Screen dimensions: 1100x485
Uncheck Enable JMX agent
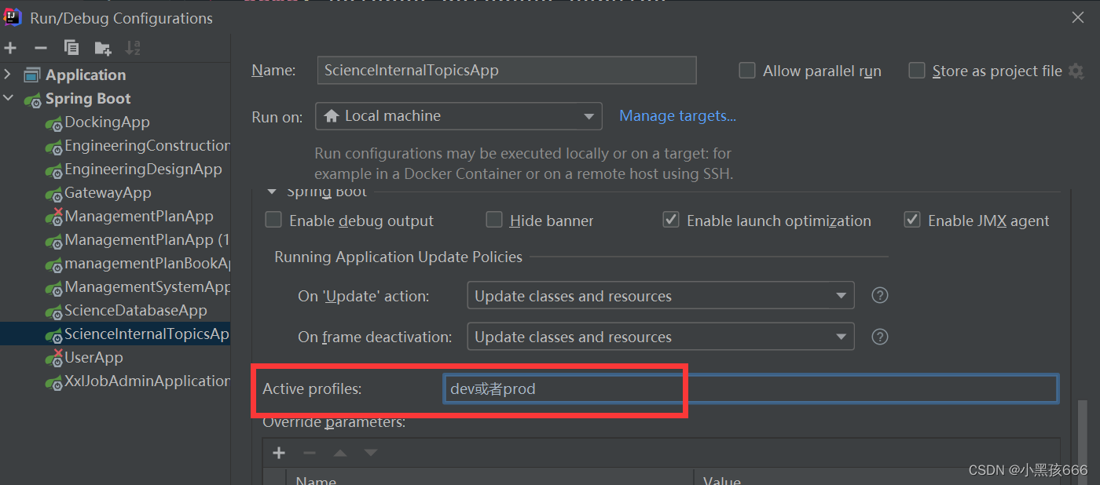(912, 220)
